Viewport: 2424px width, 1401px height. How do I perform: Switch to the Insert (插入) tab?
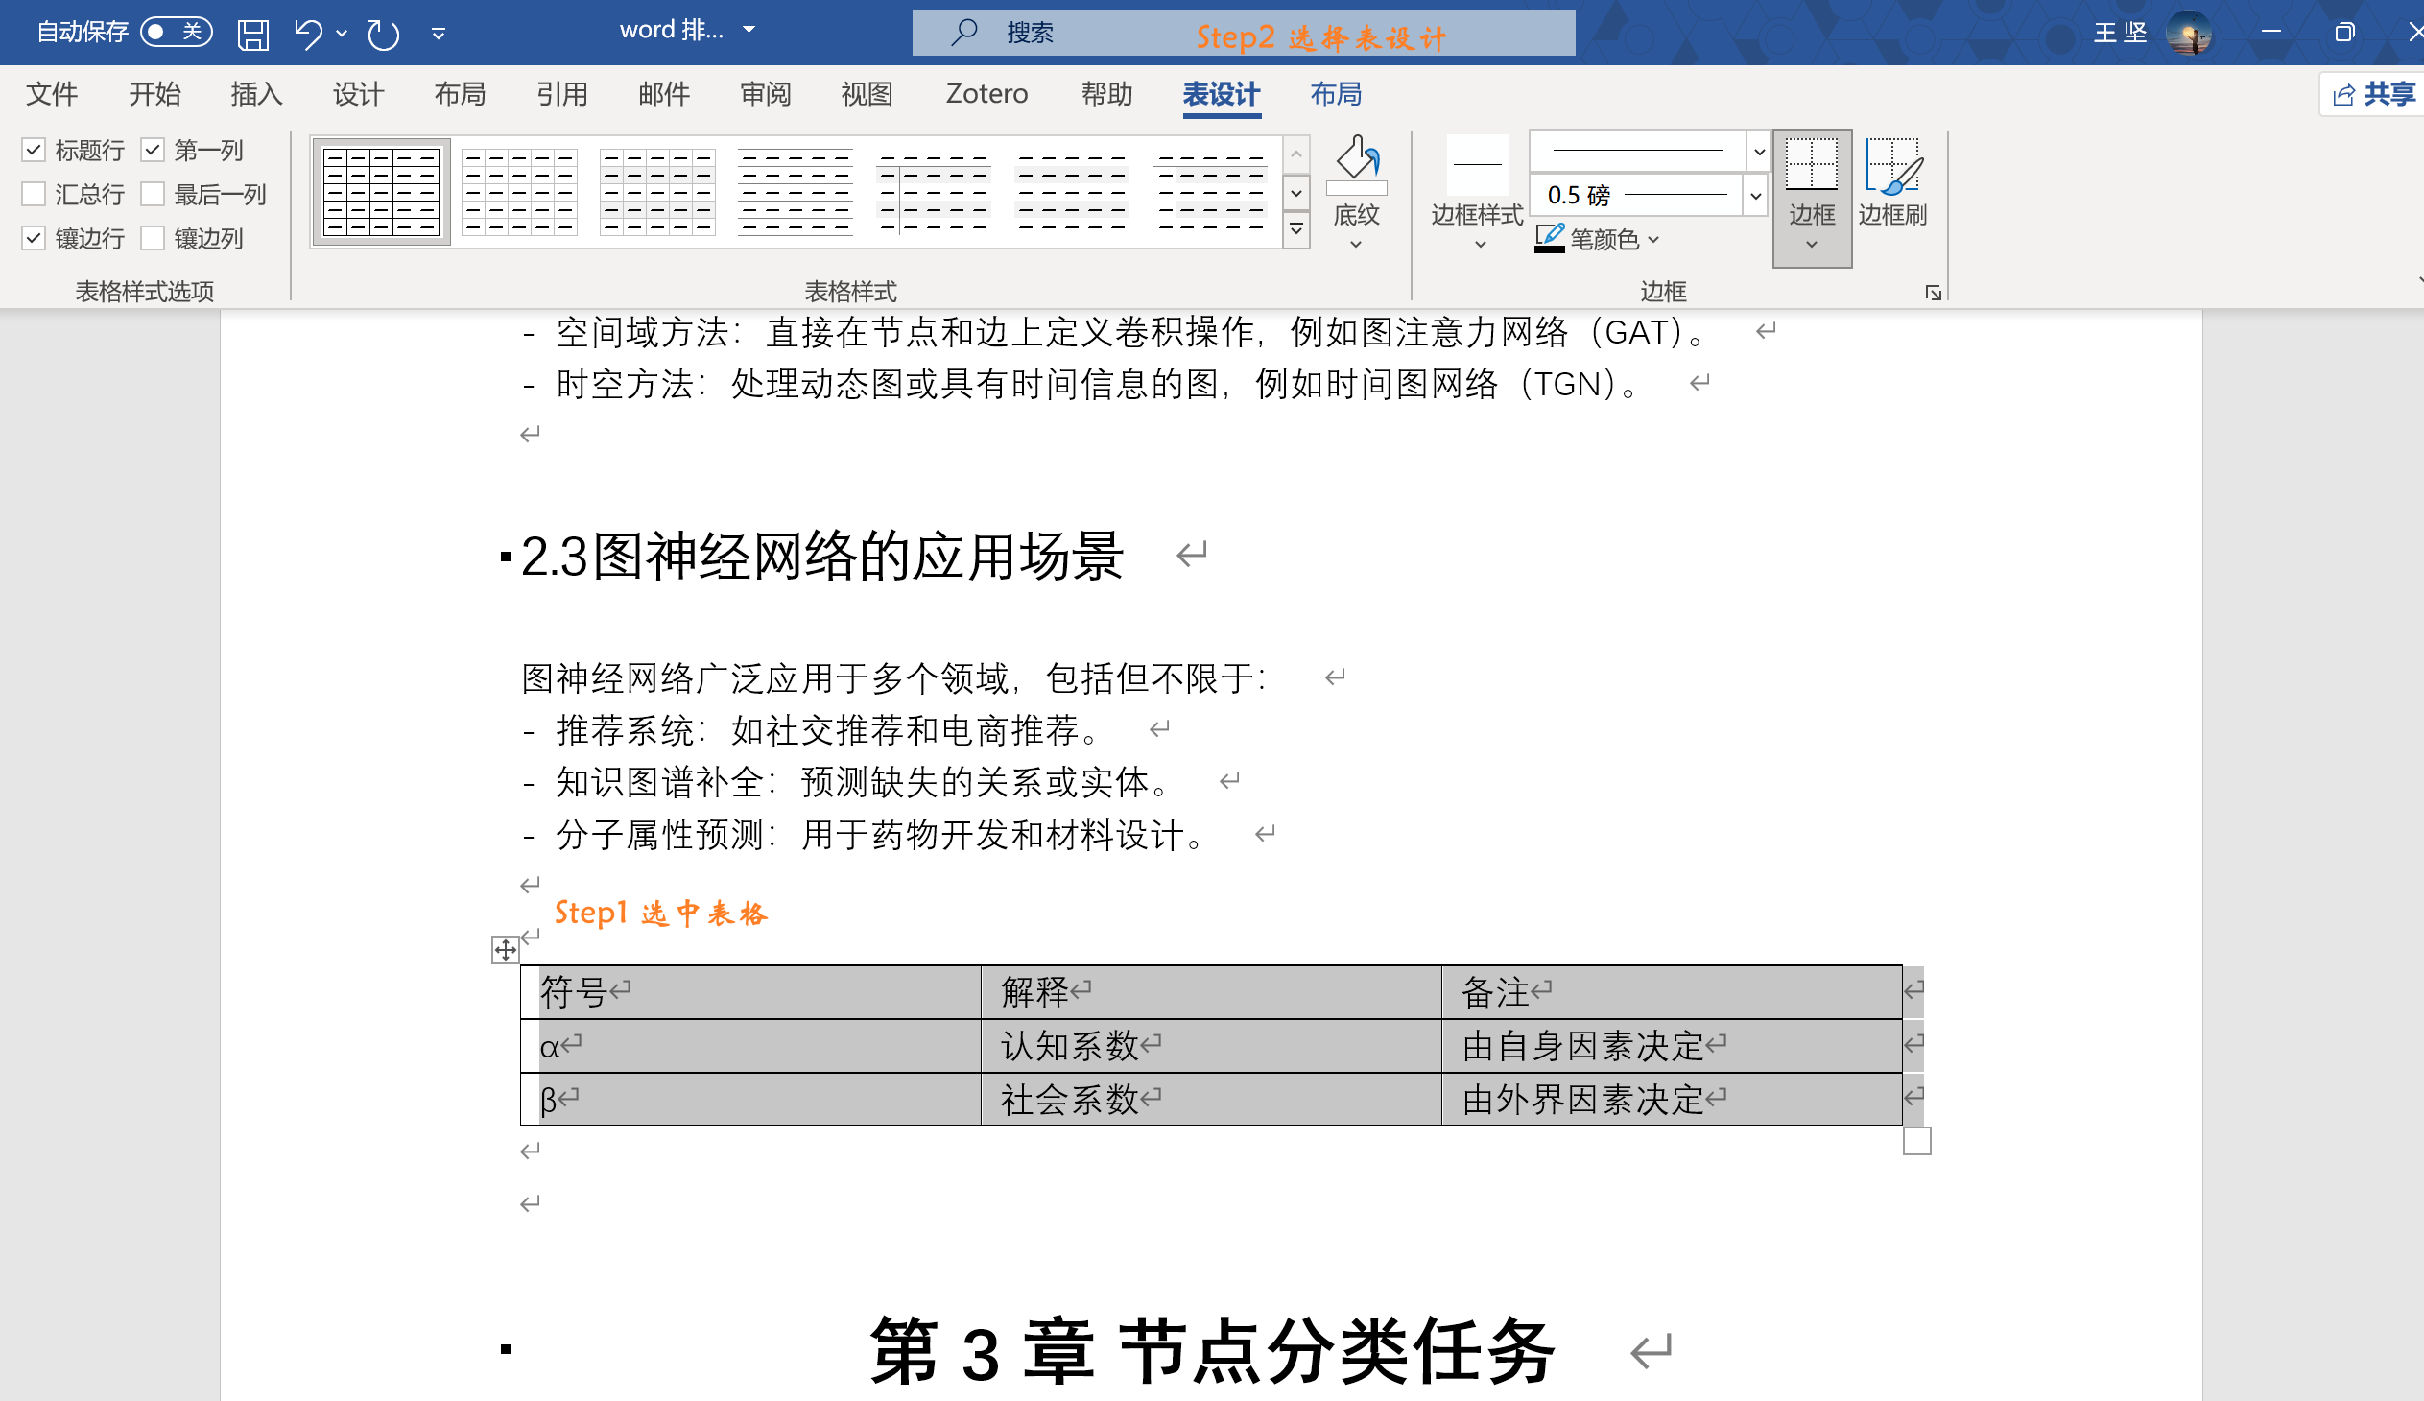click(256, 93)
